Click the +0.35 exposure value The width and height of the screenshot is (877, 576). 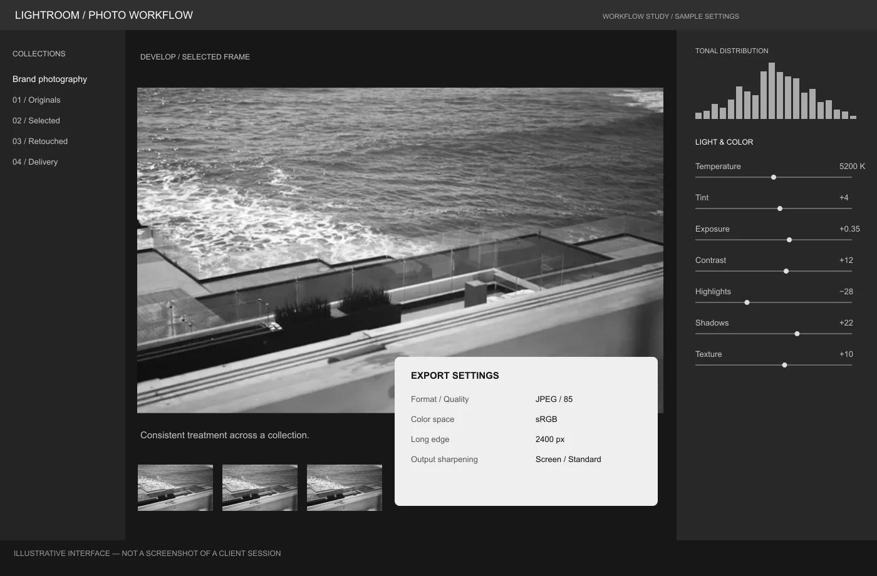[x=849, y=229]
